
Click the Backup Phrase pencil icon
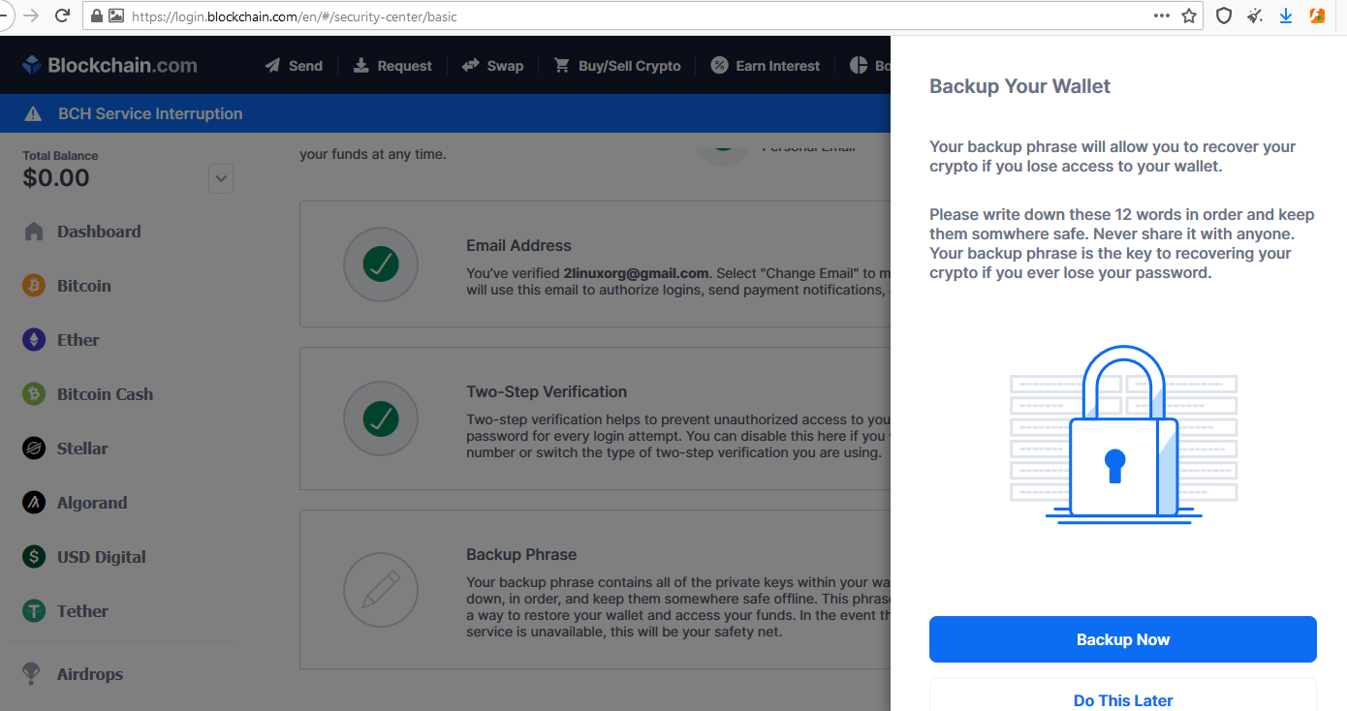click(x=381, y=590)
